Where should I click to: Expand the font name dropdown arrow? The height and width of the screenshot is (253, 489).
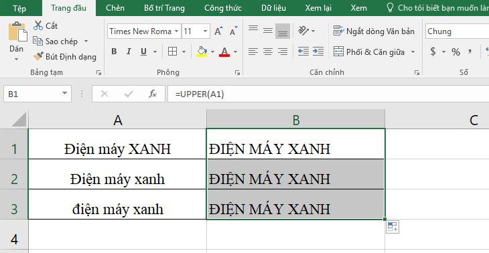click(177, 31)
